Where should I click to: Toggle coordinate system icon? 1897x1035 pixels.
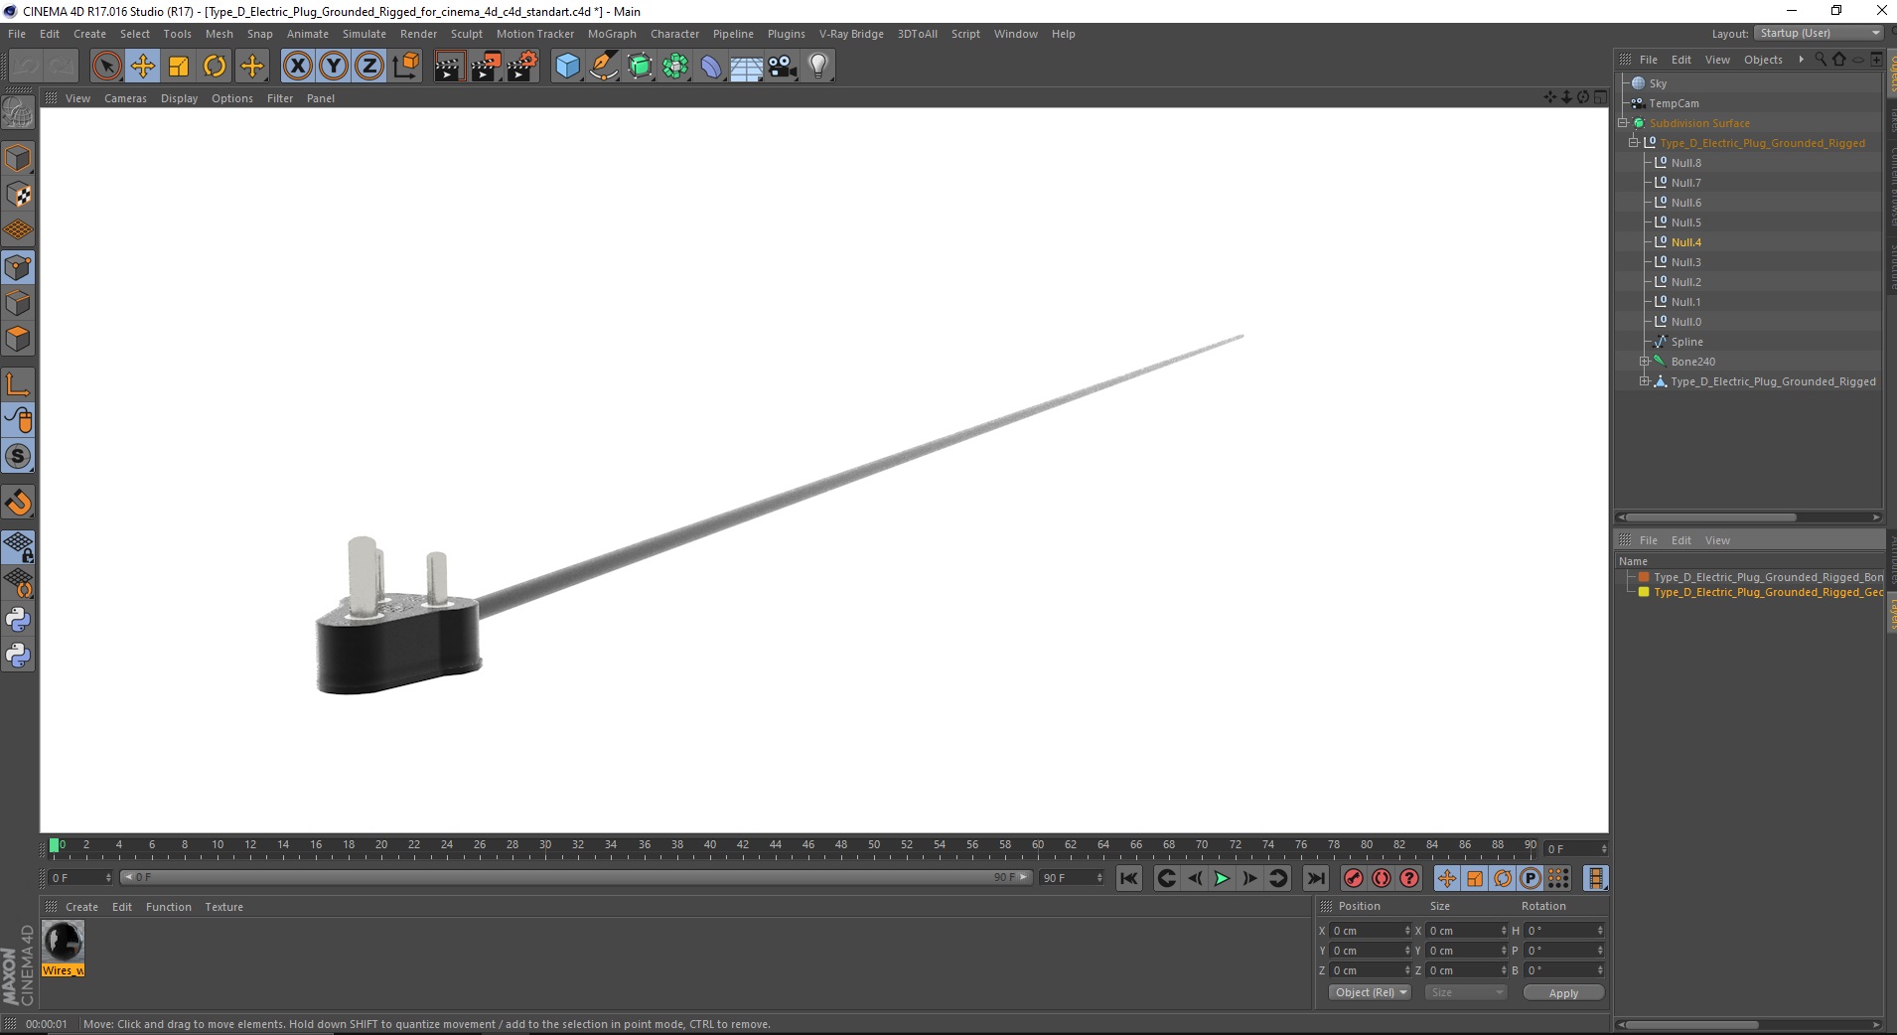(x=406, y=67)
